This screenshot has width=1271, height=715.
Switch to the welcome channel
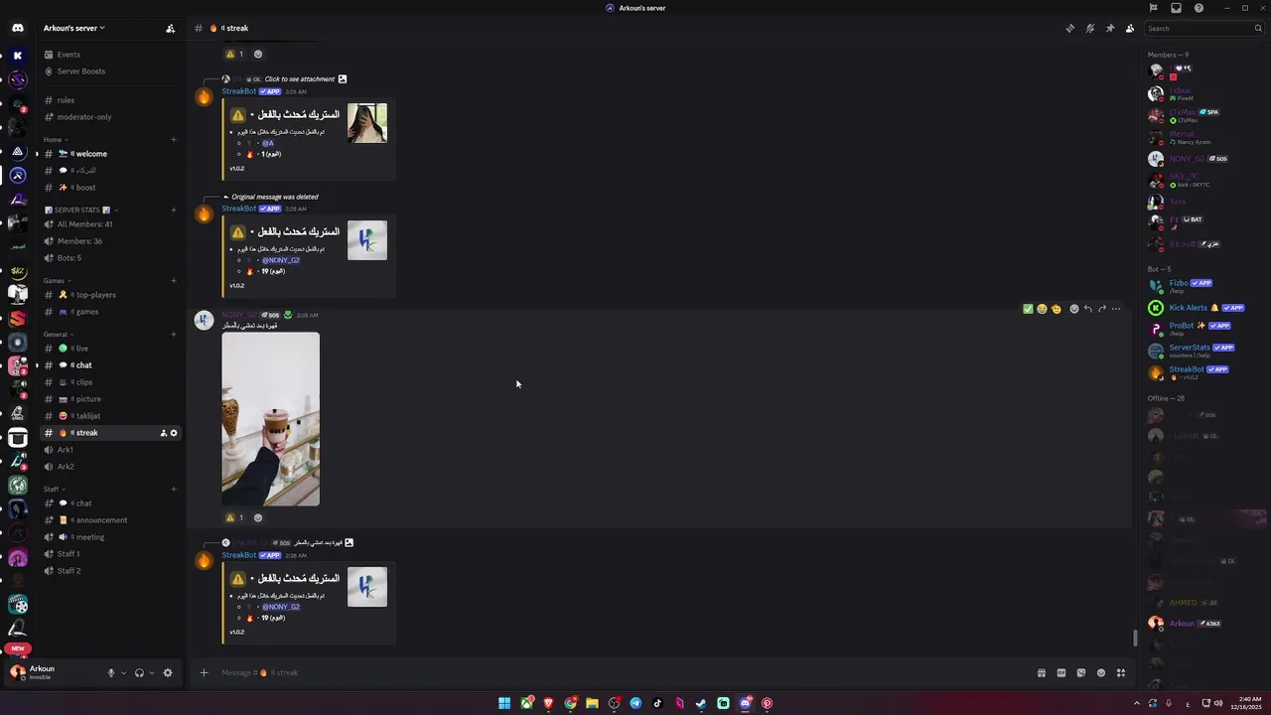click(x=109, y=154)
